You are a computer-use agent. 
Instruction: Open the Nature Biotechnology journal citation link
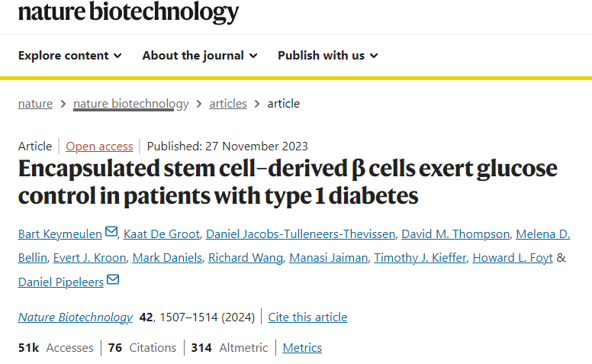75,317
